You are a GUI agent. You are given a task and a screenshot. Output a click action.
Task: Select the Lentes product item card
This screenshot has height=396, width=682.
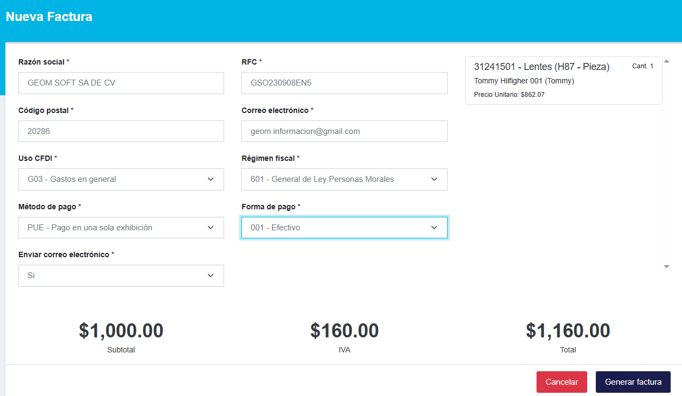[x=563, y=81]
